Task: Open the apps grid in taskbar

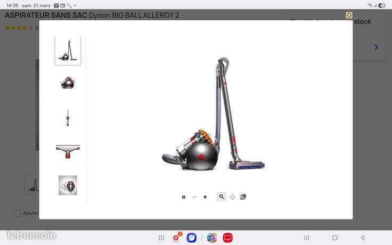Action: pos(161,238)
